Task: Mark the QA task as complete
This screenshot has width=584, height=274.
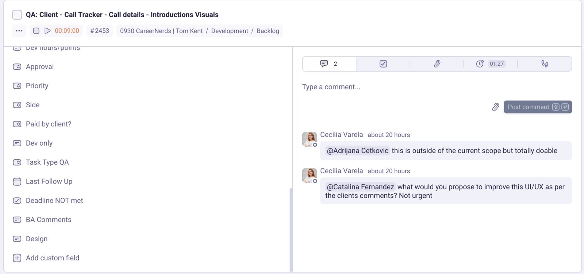Action: [x=17, y=15]
